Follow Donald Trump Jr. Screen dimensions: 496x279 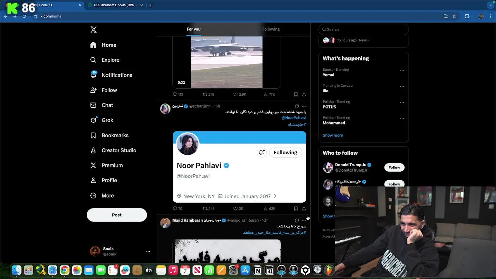[394, 167]
